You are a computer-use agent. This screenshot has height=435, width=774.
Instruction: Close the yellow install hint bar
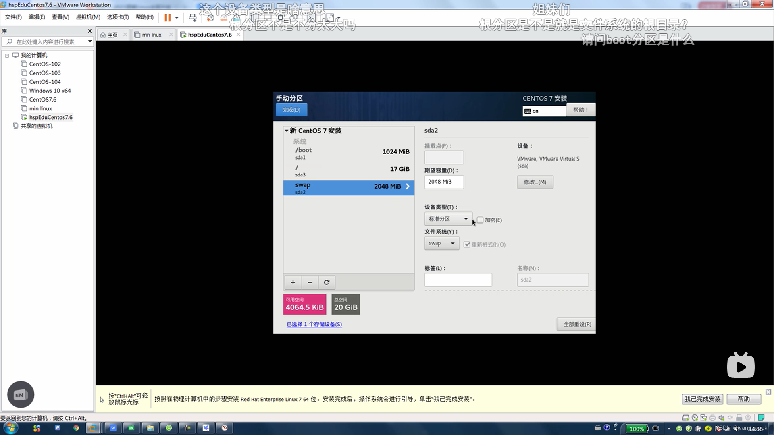click(768, 392)
